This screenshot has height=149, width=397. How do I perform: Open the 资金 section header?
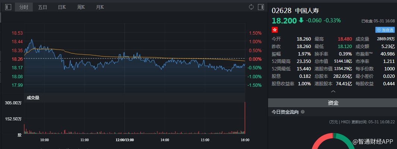tap(333, 103)
